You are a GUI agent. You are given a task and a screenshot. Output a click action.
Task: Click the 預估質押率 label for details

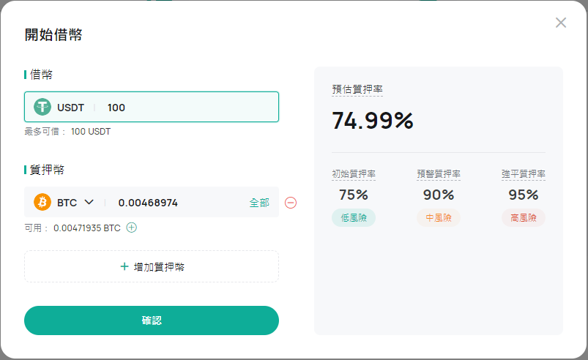point(357,89)
